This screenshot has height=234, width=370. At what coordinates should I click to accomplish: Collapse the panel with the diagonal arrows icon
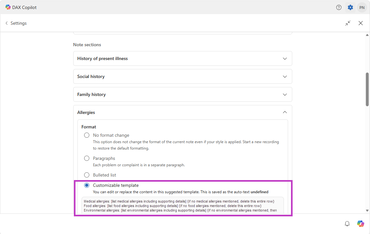pos(348,23)
